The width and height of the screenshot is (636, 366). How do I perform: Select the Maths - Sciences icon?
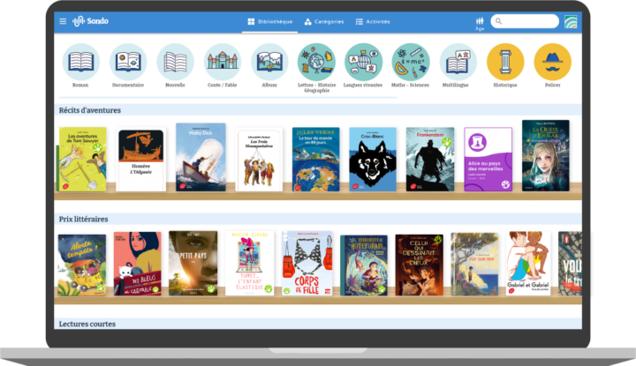411,62
